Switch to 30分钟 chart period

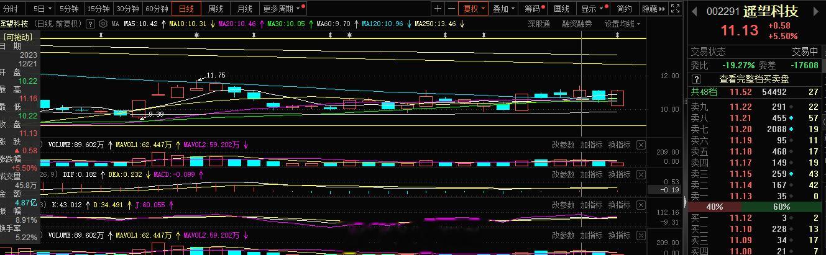coord(128,9)
